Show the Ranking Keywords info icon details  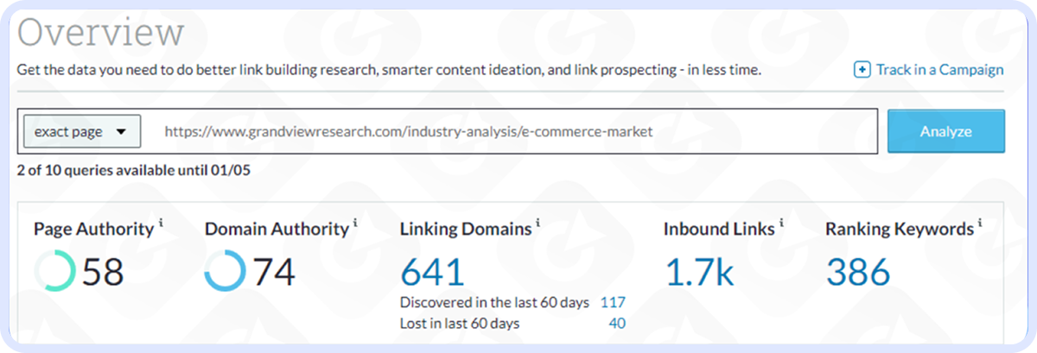pyautogui.click(x=980, y=224)
